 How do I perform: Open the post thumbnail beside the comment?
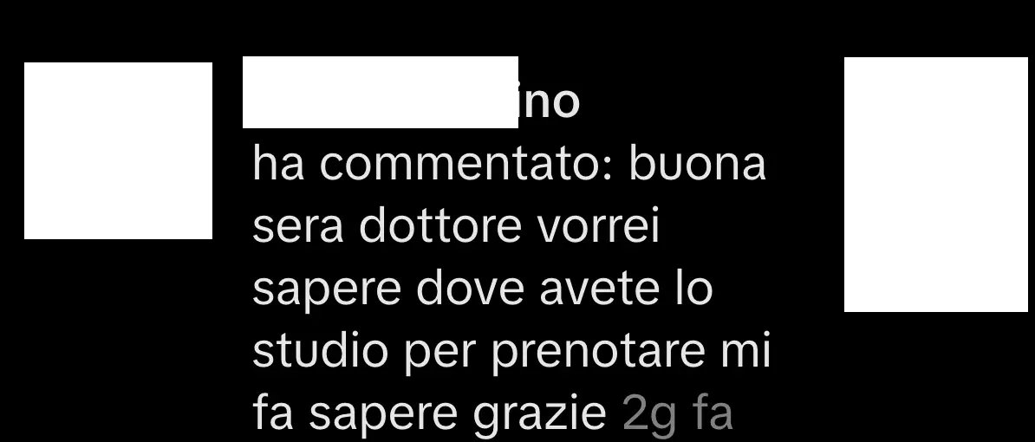936,184
